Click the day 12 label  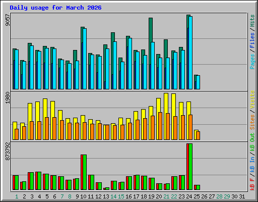[x=98, y=196]
